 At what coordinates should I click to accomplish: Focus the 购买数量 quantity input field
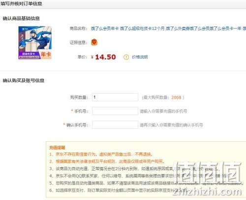[x=115, y=97]
